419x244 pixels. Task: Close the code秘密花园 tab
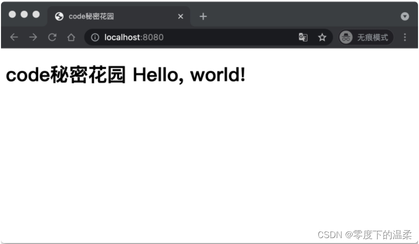[181, 16]
